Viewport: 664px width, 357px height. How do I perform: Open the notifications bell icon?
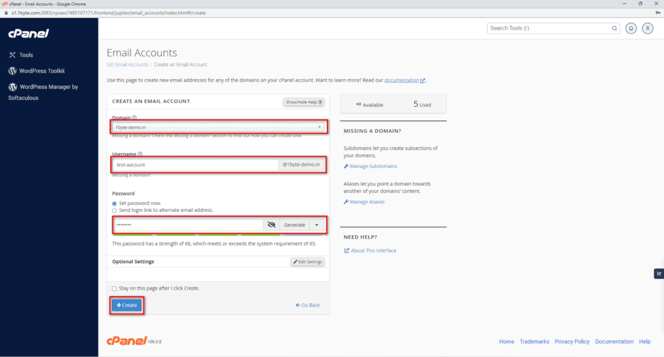[631, 29]
